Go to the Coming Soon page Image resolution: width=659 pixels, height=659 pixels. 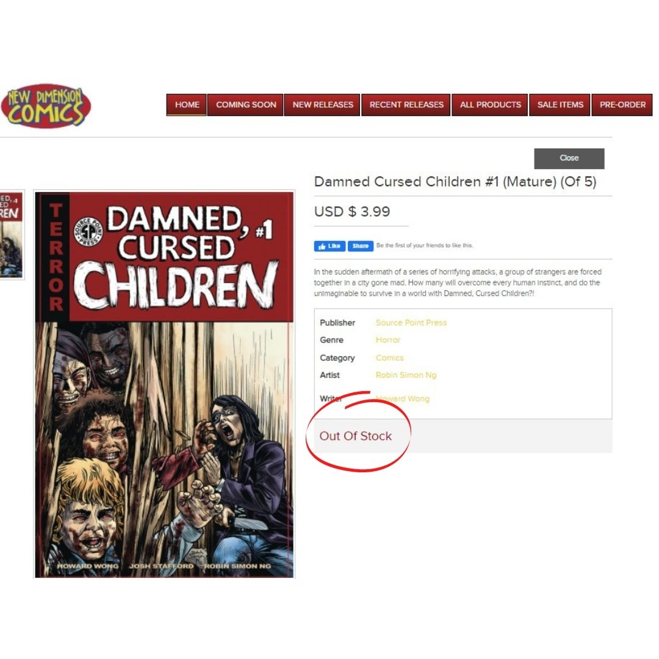tap(245, 105)
